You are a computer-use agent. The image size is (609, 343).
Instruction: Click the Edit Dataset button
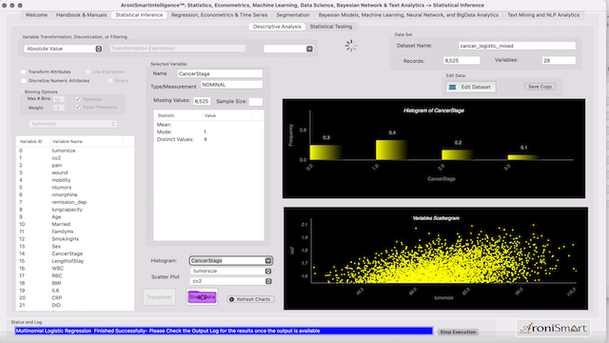[x=471, y=87]
